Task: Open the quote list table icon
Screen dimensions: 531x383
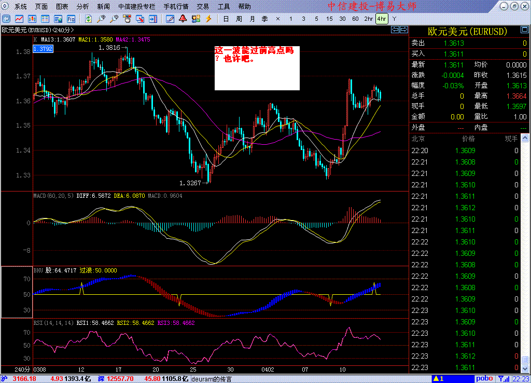Action: click(x=45, y=19)
